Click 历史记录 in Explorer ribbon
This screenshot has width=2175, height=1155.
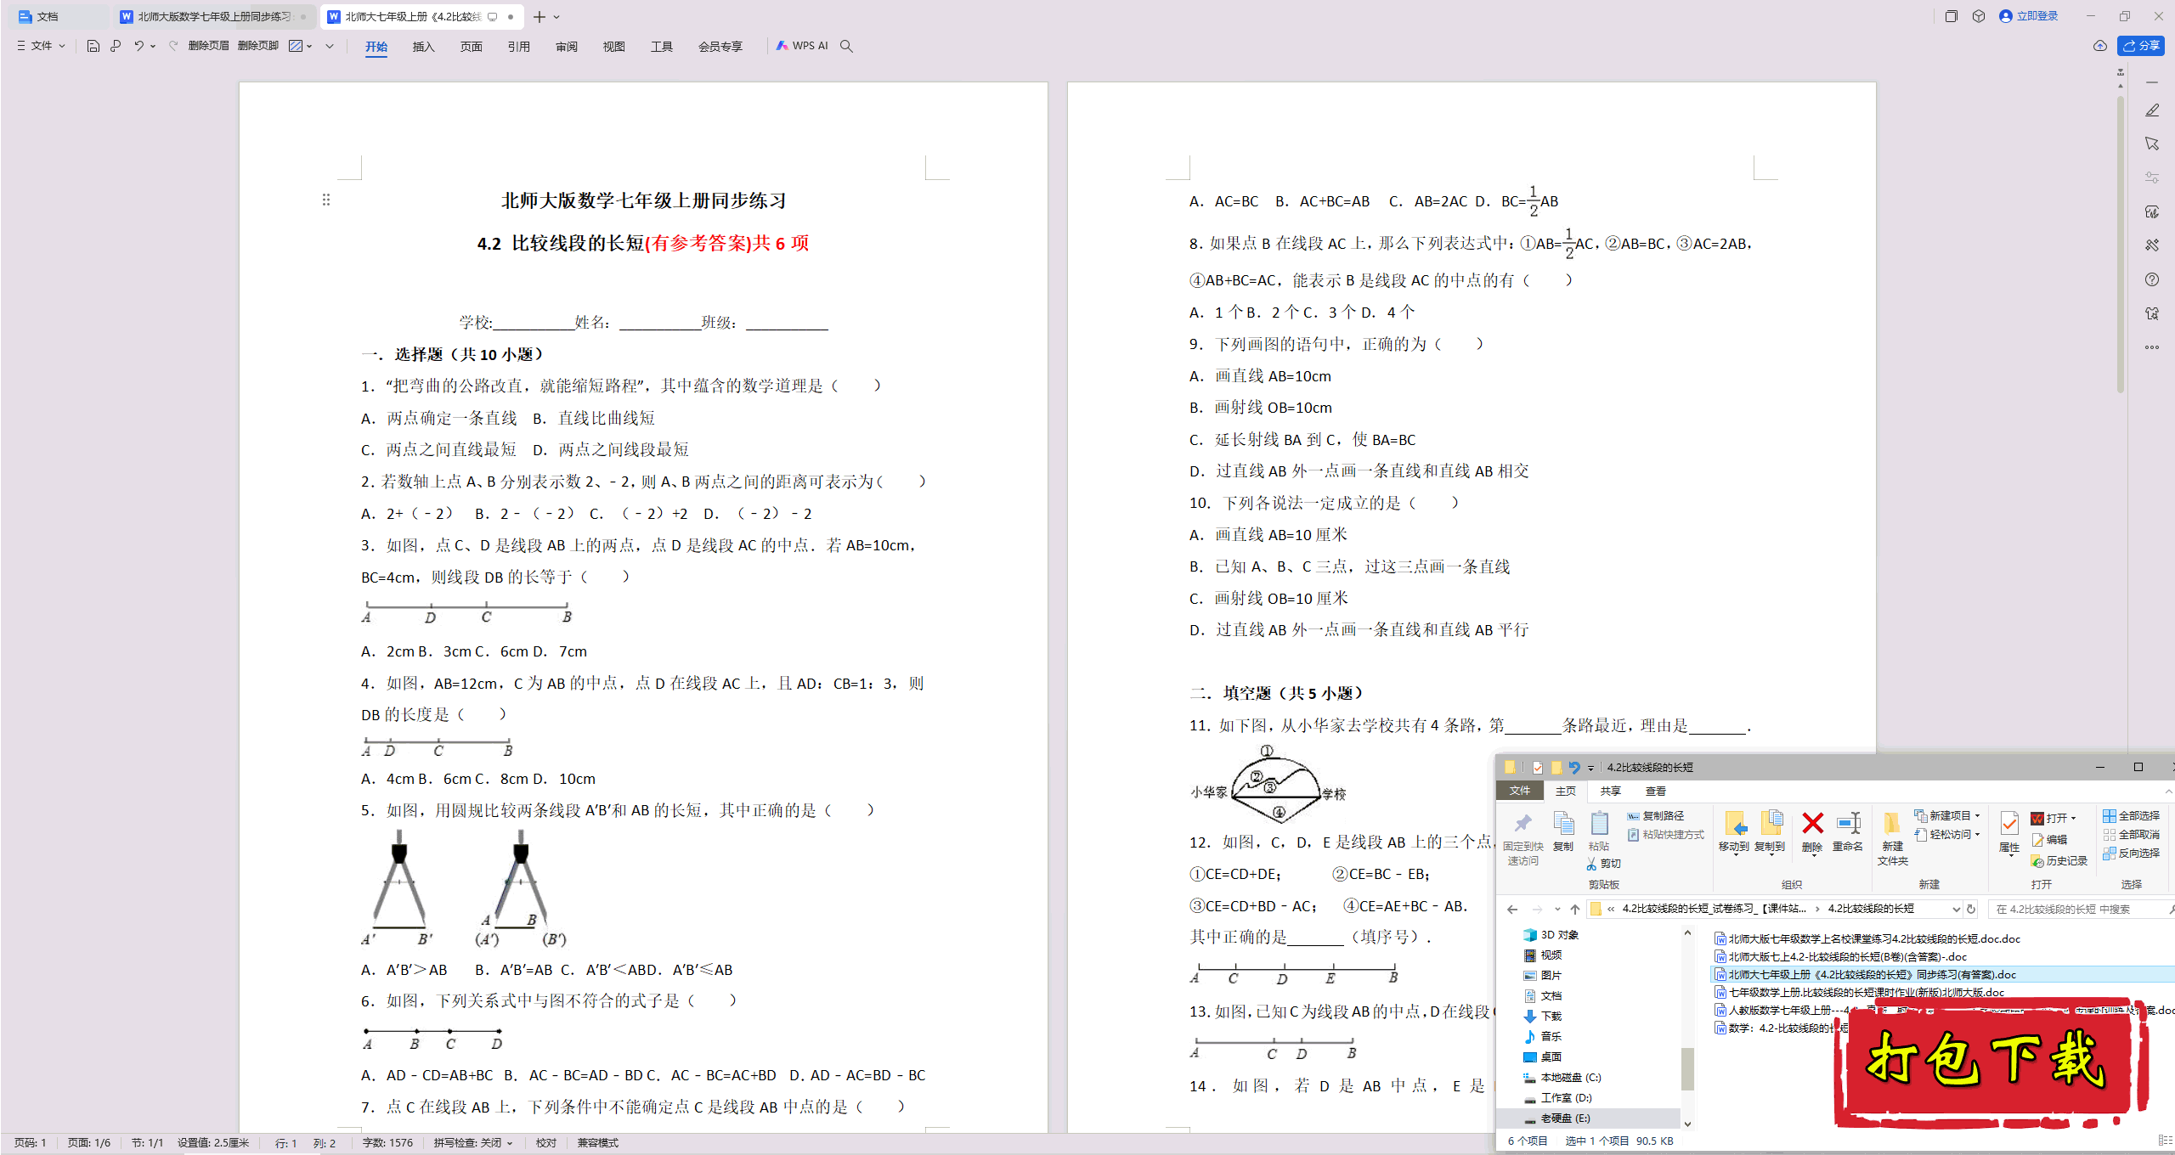(x=2059, y=861)
